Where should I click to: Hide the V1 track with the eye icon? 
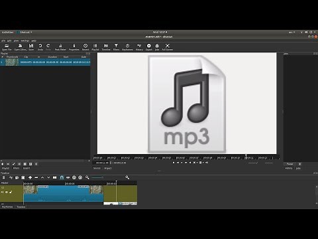pos(7,192)
